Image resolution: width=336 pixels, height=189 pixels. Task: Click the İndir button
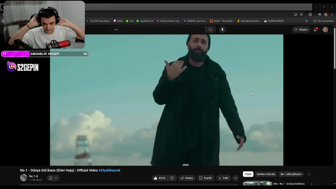(x=223, y=178)
